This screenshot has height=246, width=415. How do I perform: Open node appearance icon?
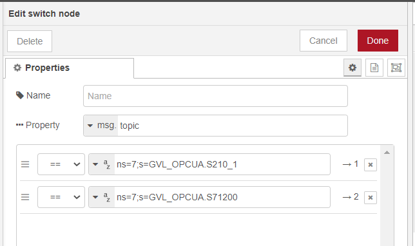point(396,68)
